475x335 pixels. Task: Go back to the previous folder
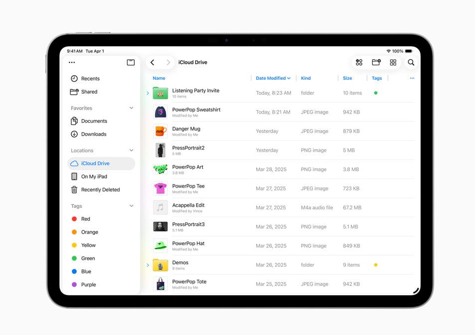[153, 62]
